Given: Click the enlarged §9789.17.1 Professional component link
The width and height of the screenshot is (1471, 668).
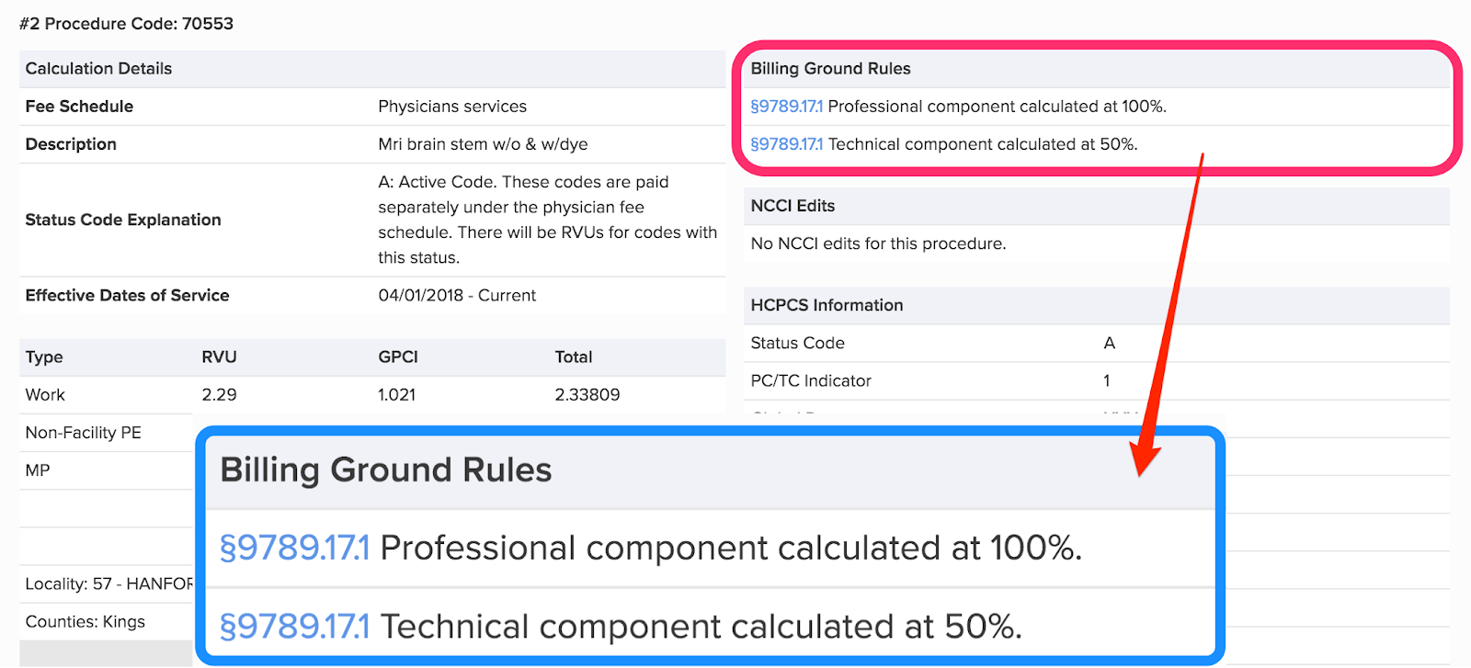Looking at the screenshot, I should 294,549.
